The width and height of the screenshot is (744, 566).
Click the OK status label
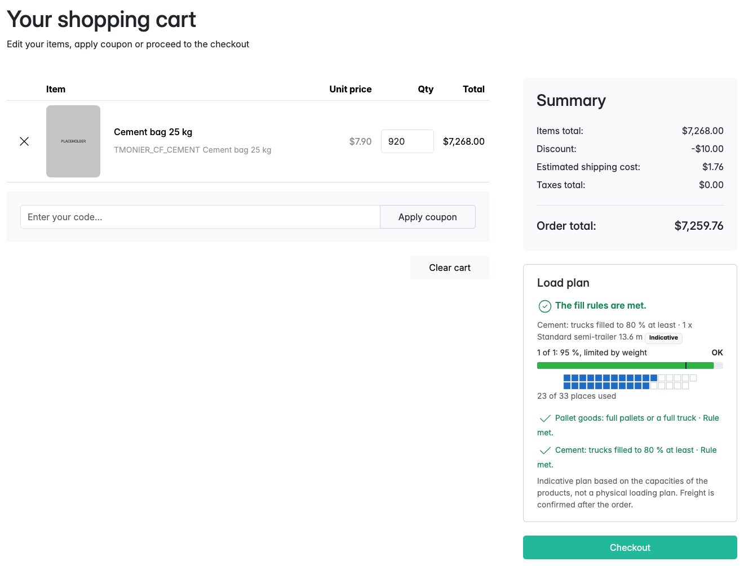pos(717,353)
